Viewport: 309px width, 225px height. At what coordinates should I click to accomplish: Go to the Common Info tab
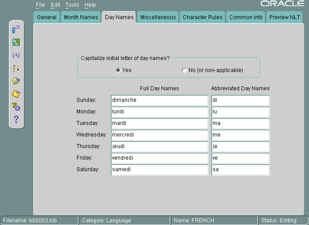point(246,17)
